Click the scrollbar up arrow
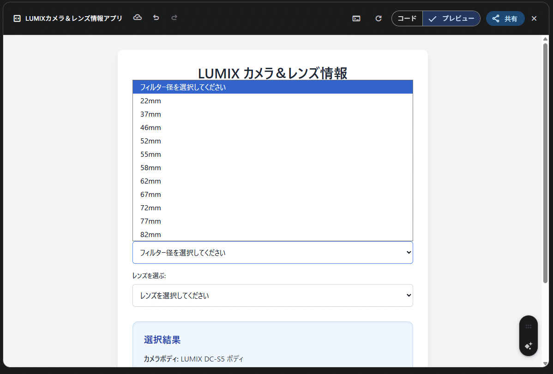This screenshot has height=374, width=553. 545,39
